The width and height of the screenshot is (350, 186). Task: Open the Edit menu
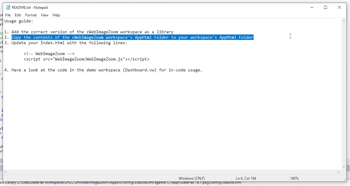18,15
